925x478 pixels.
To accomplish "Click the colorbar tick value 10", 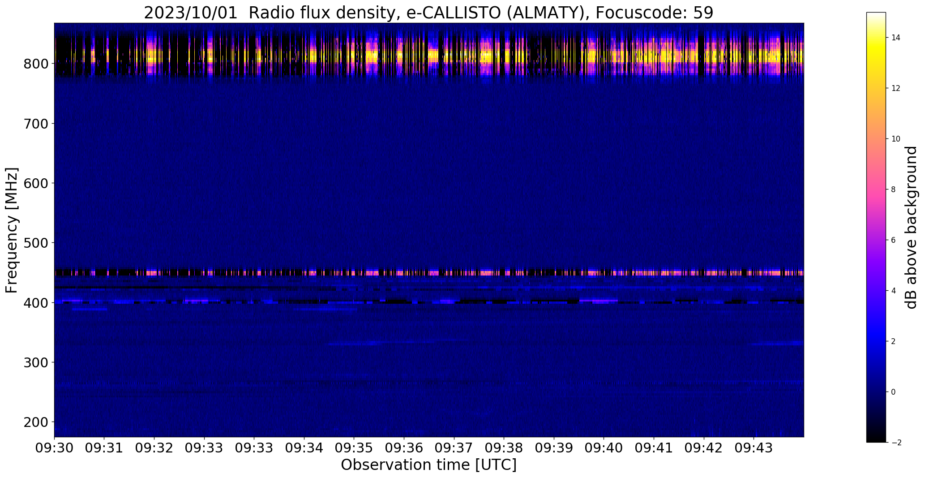I will click(x=896, y=139).
